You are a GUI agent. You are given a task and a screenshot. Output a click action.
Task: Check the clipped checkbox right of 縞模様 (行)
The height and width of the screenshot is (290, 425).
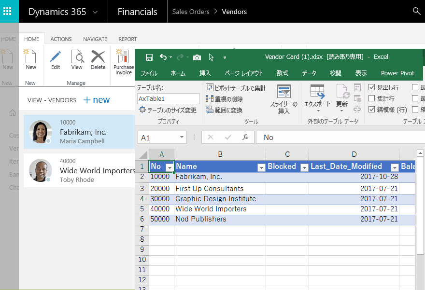coord(415,110)
